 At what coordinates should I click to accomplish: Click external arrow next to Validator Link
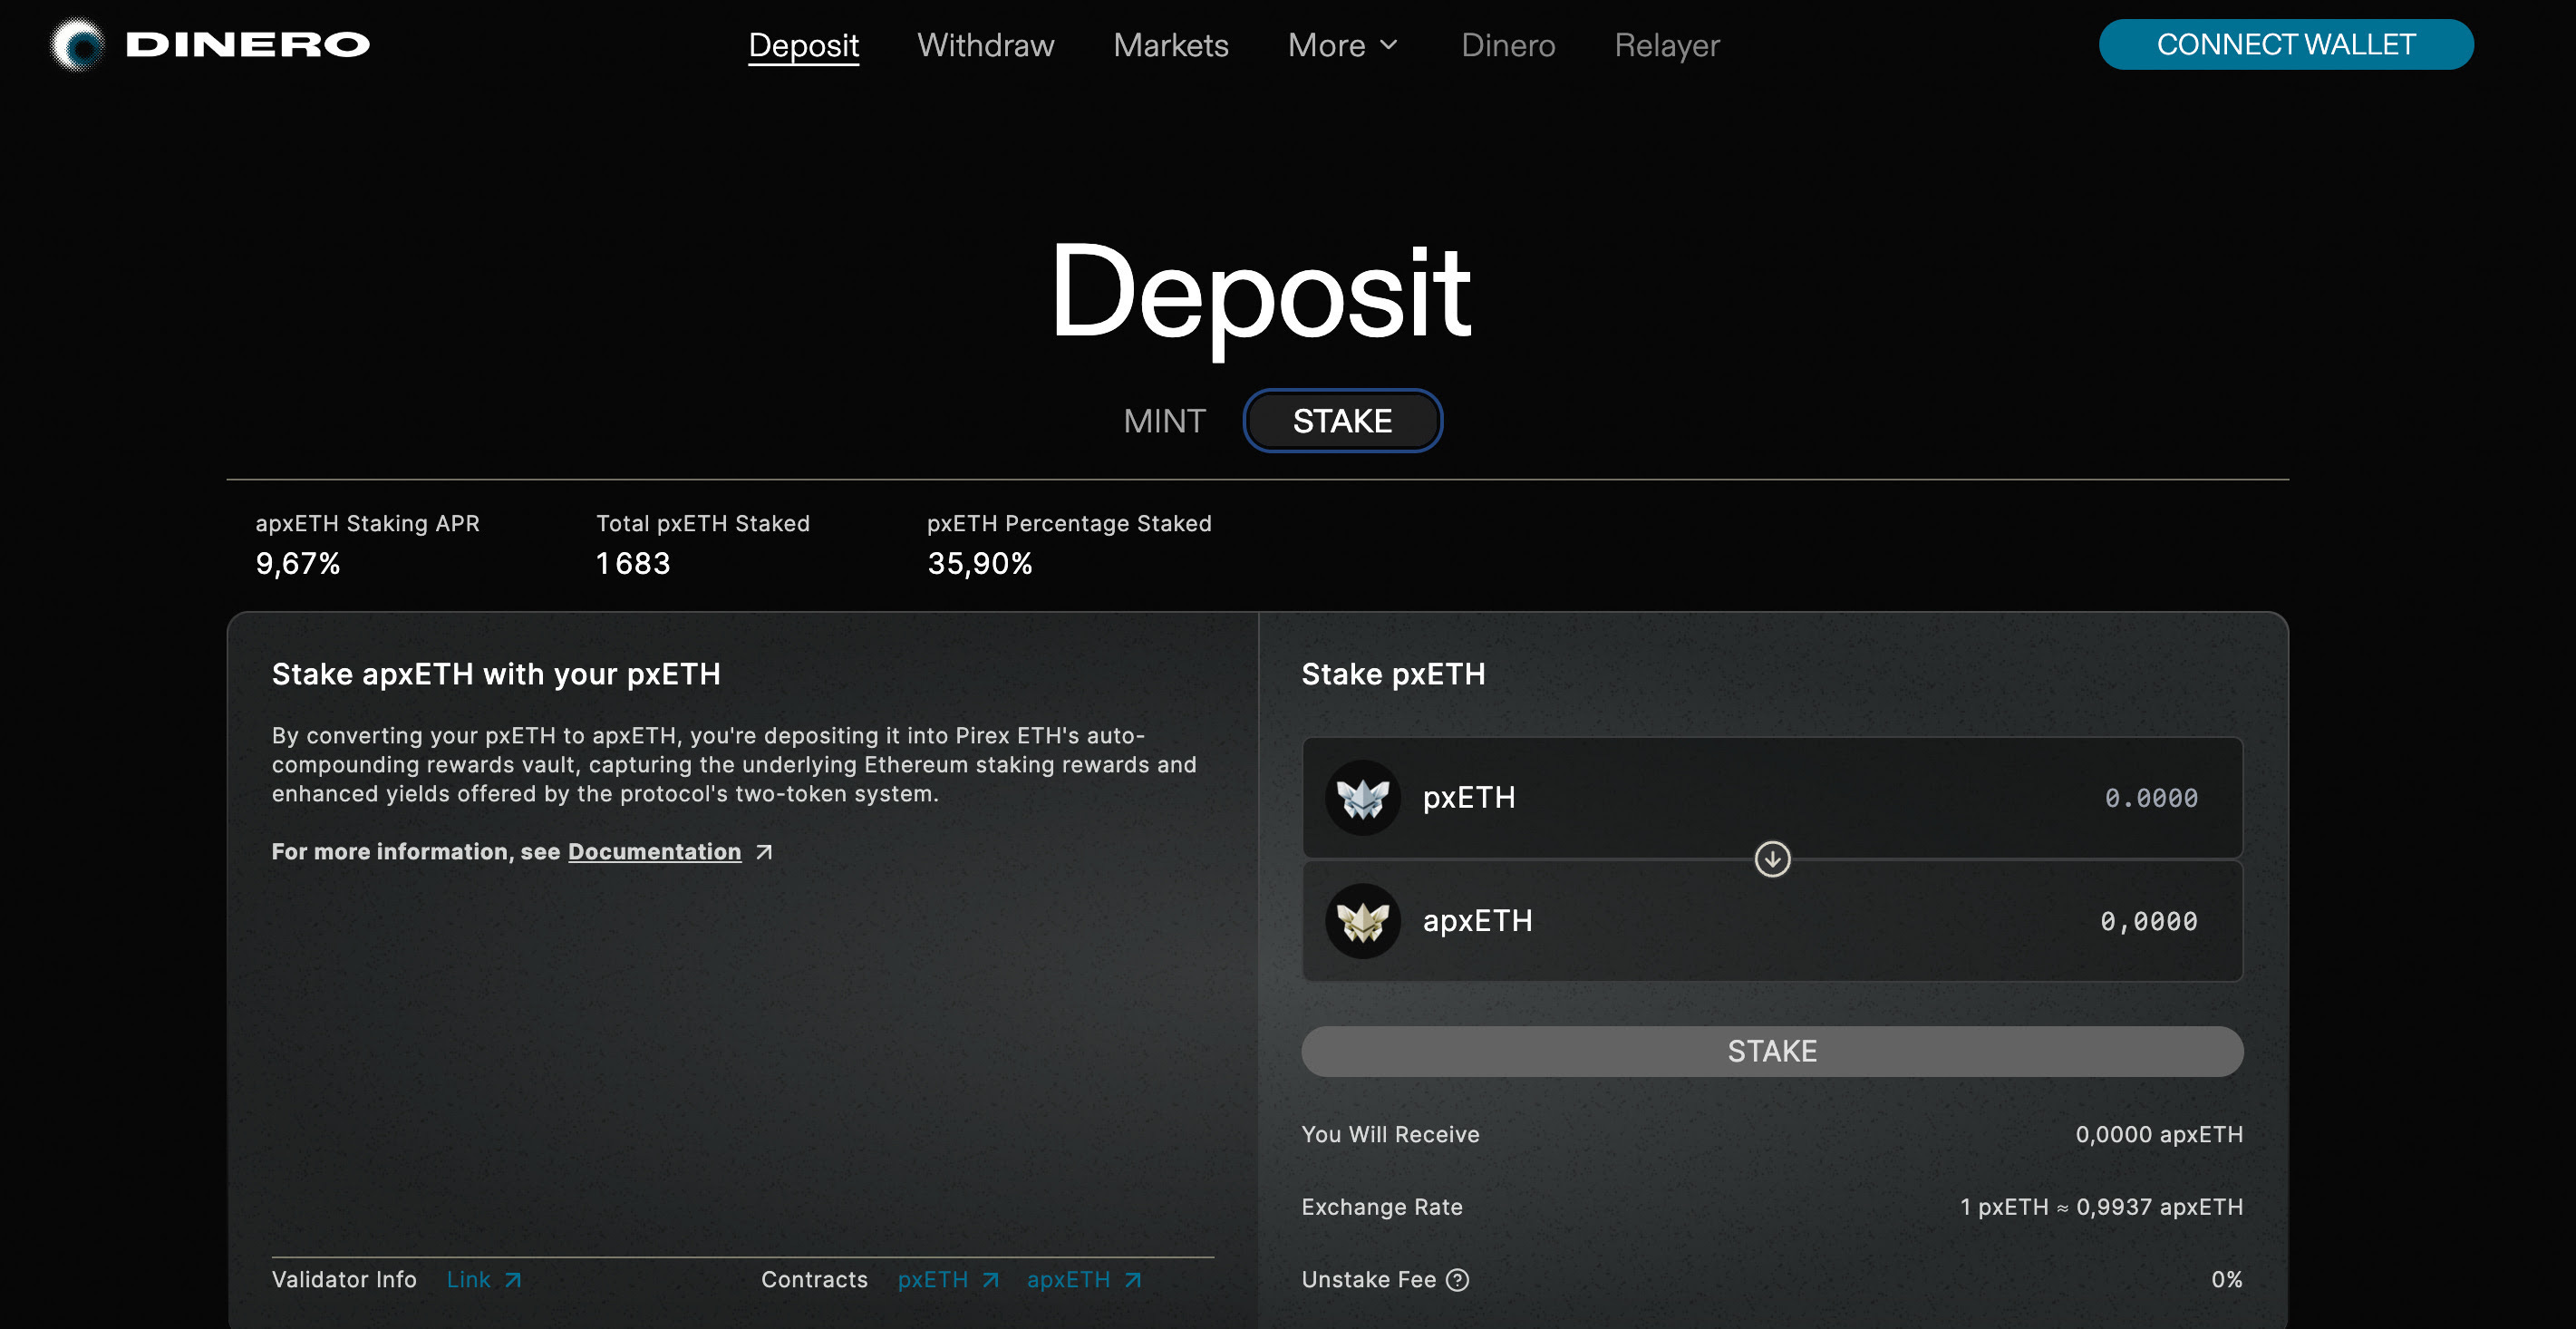[x=513, y=1280]
